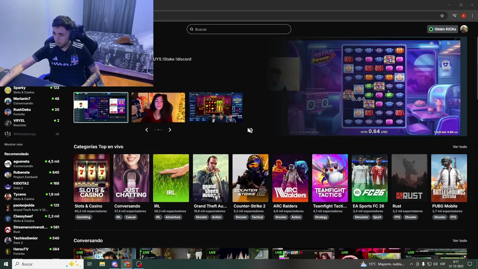This screenshot has width=478, height=269.
Task: Open VRYEL channel in sidebar
Action: pos(32,123)
